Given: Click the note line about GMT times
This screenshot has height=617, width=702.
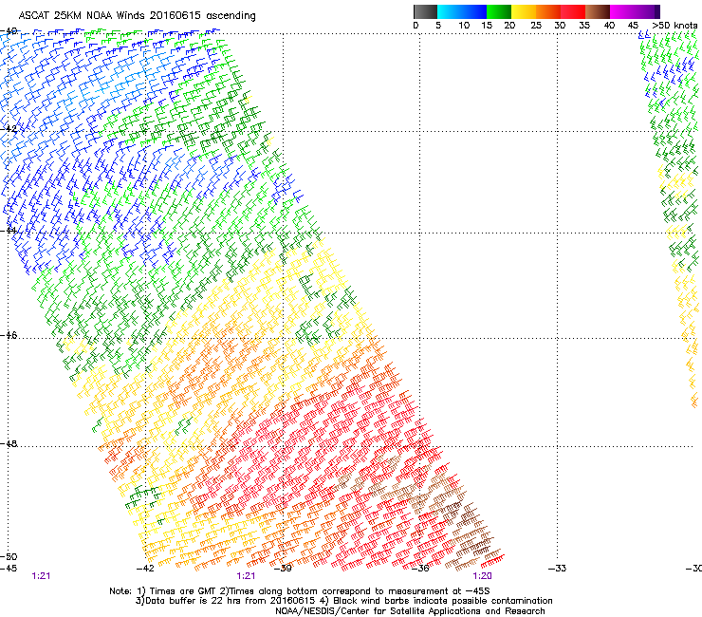Looking at the screenshot, I should click(x=300, y=591).
